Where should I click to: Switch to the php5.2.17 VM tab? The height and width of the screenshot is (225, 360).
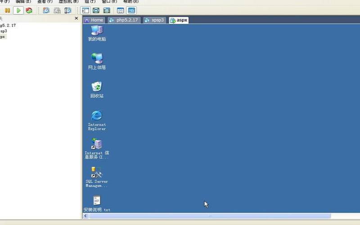click(x=124, y=20)
